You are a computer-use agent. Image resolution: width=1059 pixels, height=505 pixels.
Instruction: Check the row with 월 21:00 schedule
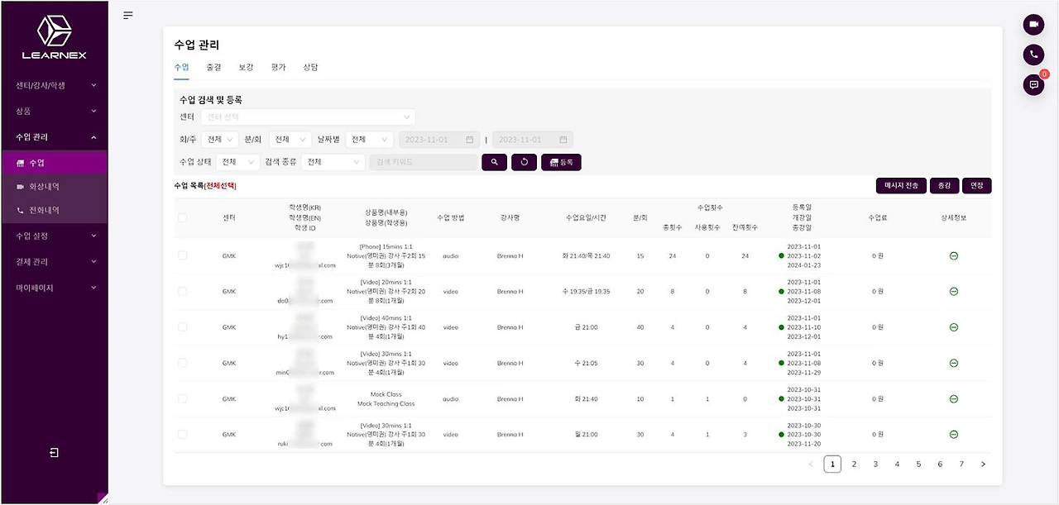[182, 434]
